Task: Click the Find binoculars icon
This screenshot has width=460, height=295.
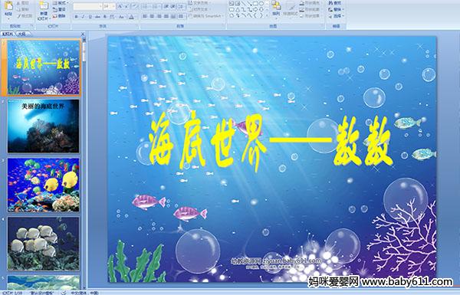Action: [x=330, y=3]
